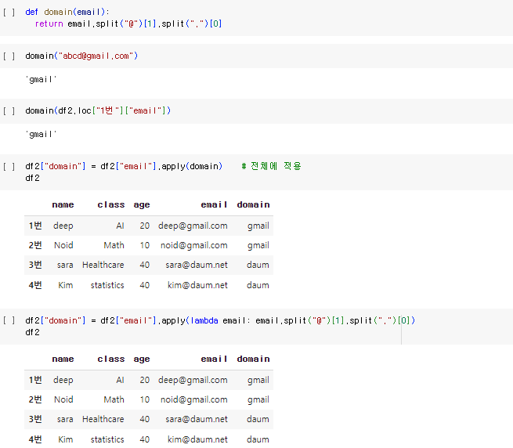Click 'noid@gmail.com' cell in the first table
513x448 pixels.
coord(194,245)
